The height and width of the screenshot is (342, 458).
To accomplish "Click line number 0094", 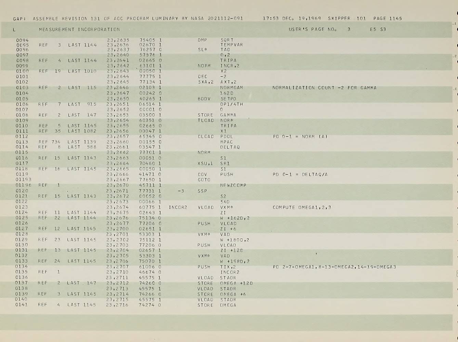I will (x=23, y=40).
